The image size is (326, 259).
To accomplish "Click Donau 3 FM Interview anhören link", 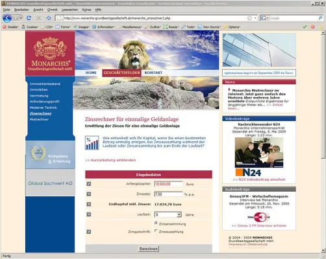I will (x=259, y=226).
